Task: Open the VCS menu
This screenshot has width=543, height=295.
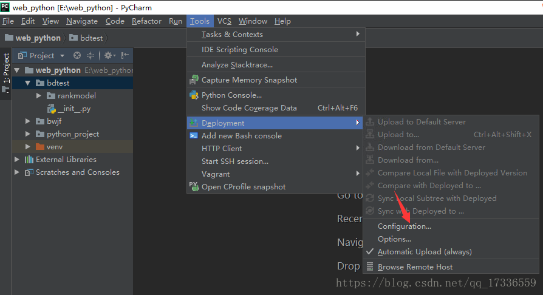Action: coord(224,21)
